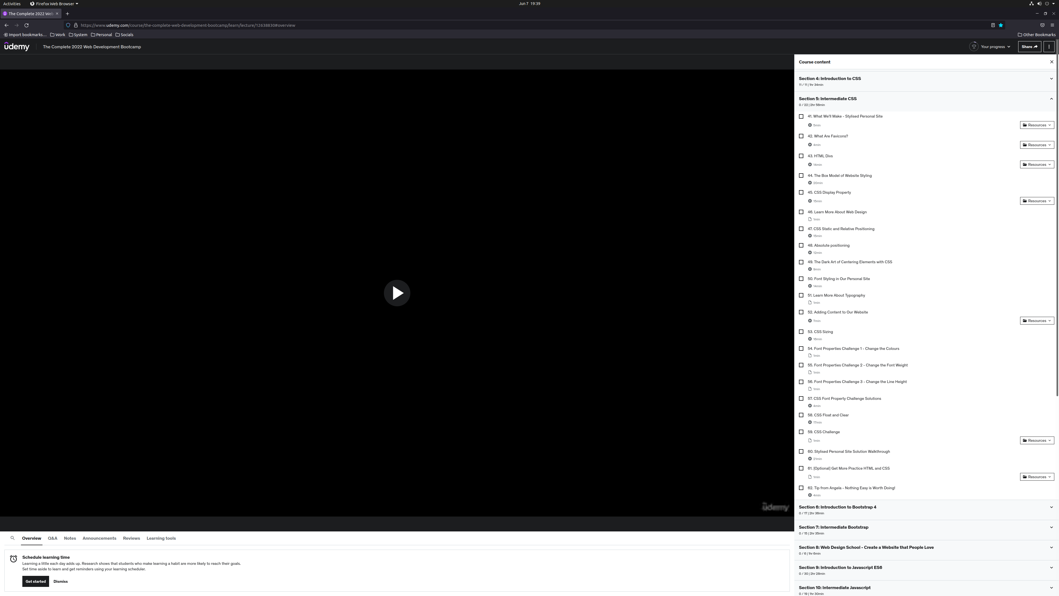Screen dimensions: 1059x596
Task: Check lecture 44 The Box Model checkbox
Action: tap(801, 176)
